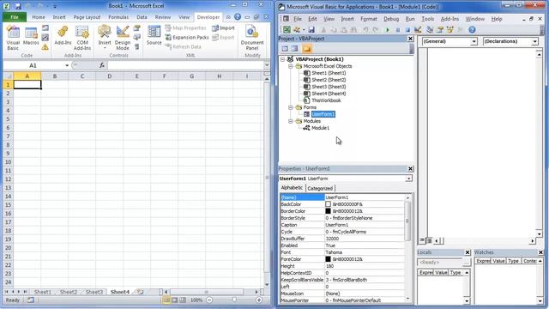
Task: Open Project Explorer icon in VBA toolbar
Action: (430, 30)
